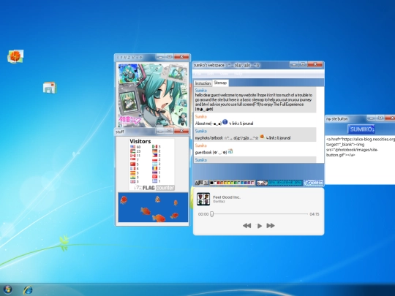This screenshot has width=395, height=296.
Task: Click the site button HTML code text box
Action: (x=360, y=160)
